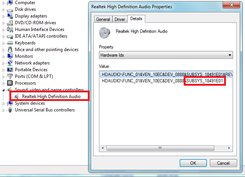The image size is (245, 177).
Task: Select Realtek High Definition Audio tree item
Action: 51,97
